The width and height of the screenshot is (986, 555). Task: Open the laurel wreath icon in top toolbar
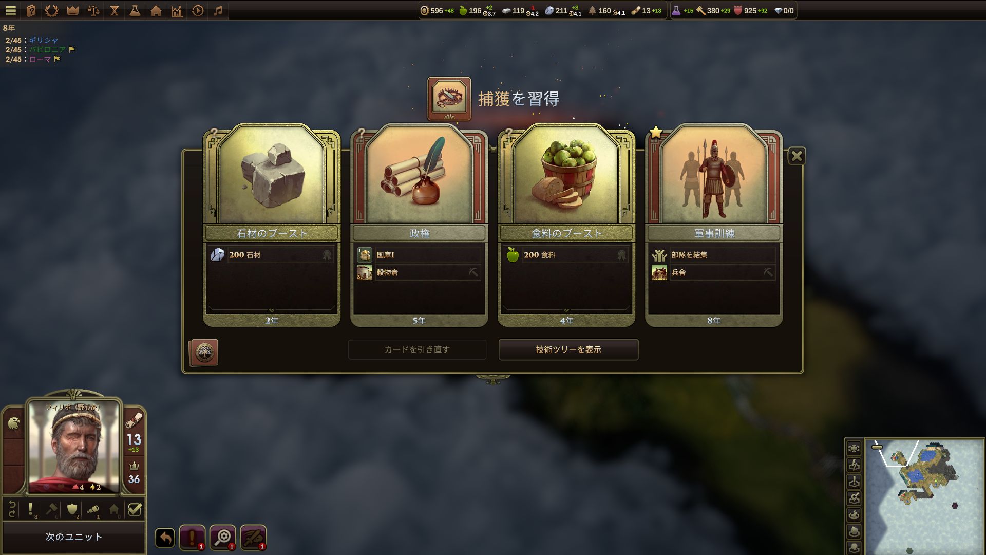click(51, 10)
